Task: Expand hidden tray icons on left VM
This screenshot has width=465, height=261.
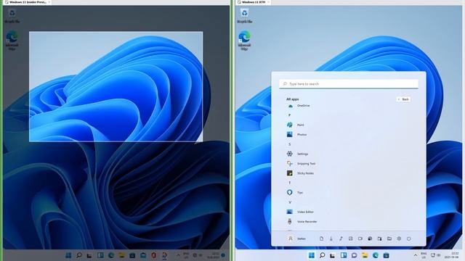Action: point(178,255)
